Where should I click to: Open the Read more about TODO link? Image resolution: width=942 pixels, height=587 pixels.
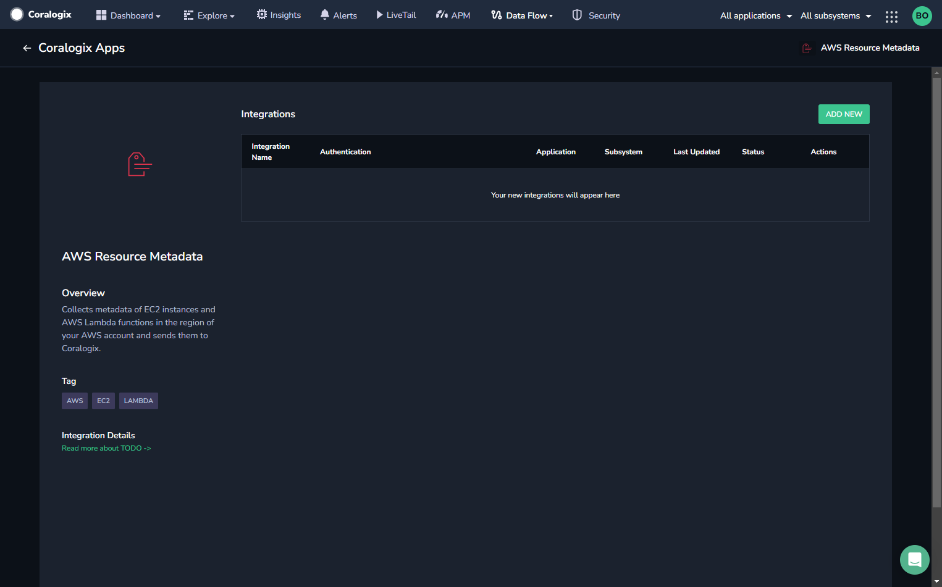pyautogui.click(x=106, y=448)
